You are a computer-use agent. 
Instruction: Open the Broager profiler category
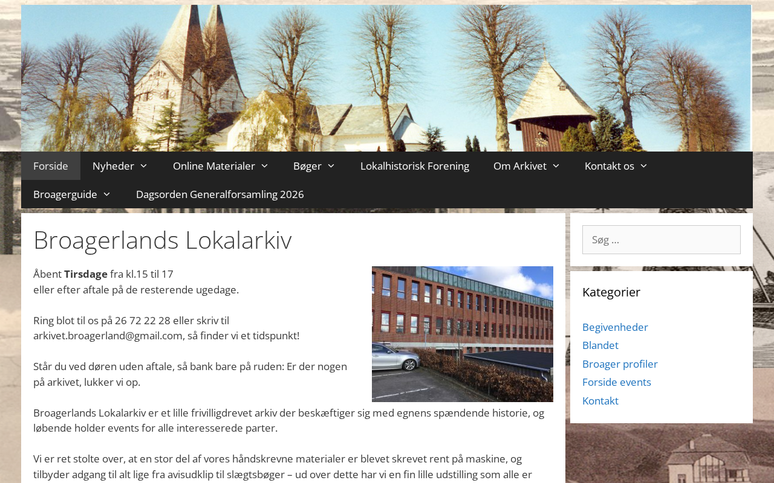tap(620, 364)
